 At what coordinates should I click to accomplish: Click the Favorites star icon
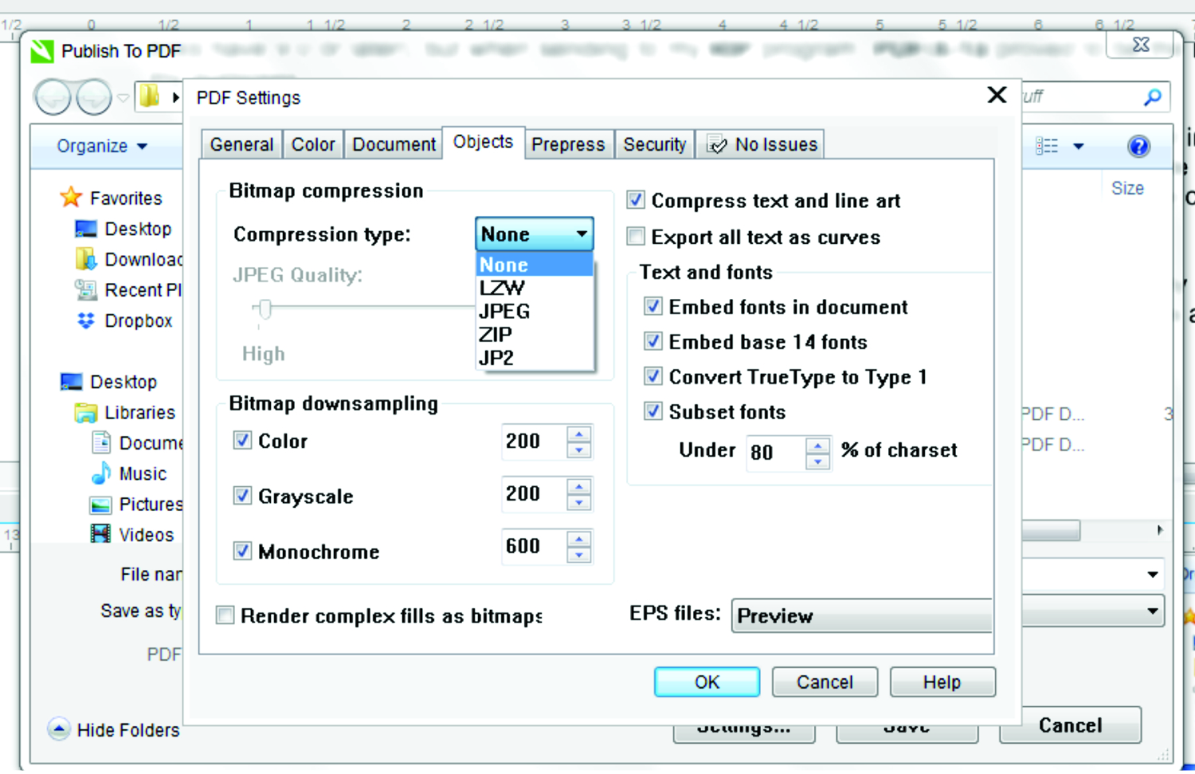[71, 197]
